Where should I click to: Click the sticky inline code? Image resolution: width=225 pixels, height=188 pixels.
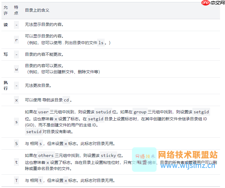(x=108, y=155)
